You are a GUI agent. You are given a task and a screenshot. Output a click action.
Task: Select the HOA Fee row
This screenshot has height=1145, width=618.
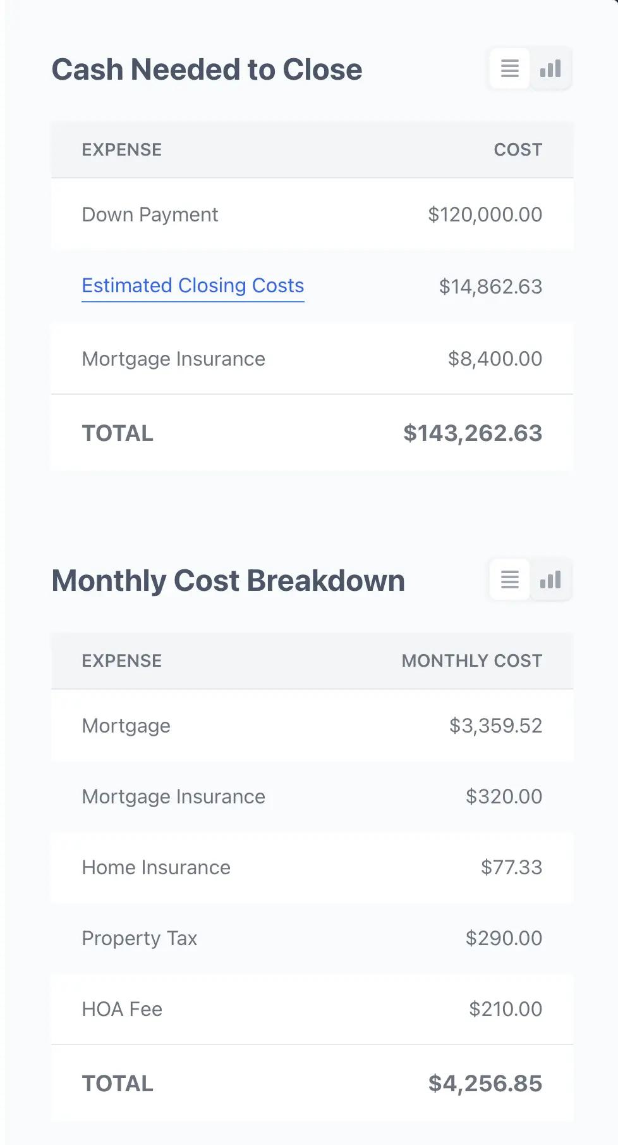coord(312,1009)
